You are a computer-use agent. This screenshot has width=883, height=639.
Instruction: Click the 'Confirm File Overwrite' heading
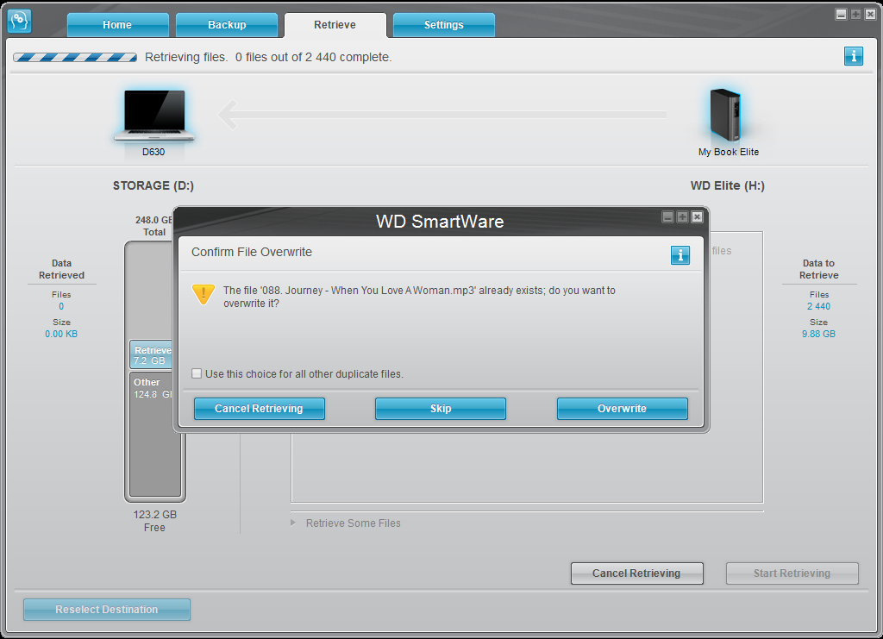[x=252, y=252]
